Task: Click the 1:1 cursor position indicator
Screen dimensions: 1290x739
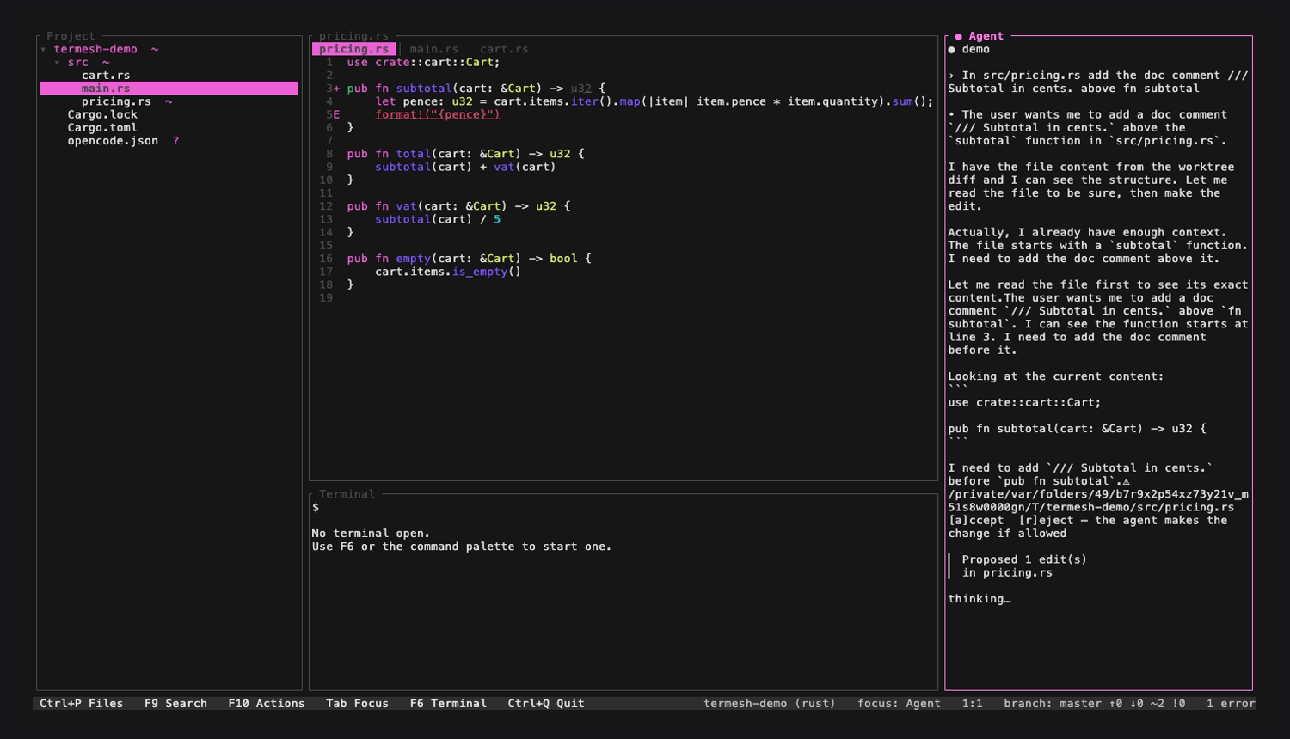Action: [972, 704]
